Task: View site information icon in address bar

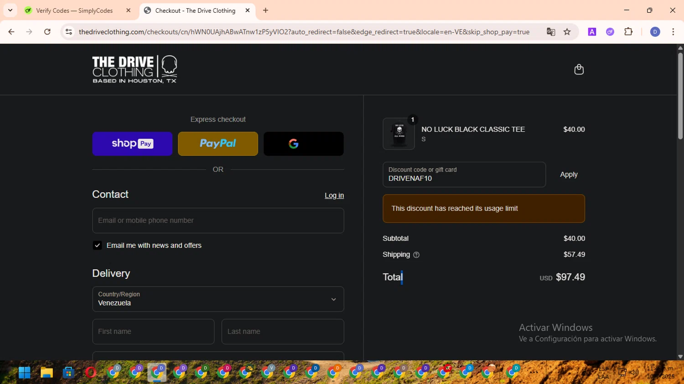Action: coord(69,32)
